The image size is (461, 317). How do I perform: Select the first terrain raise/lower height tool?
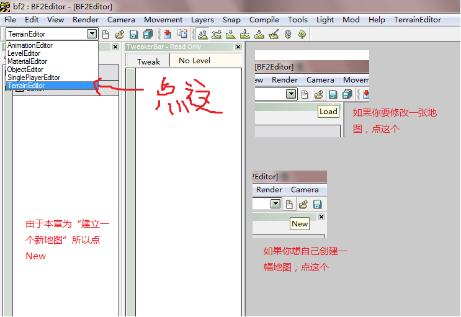(x=202, y=34)
